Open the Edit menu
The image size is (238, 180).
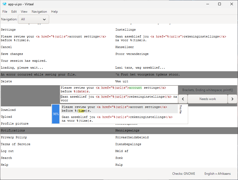(14, 12)
